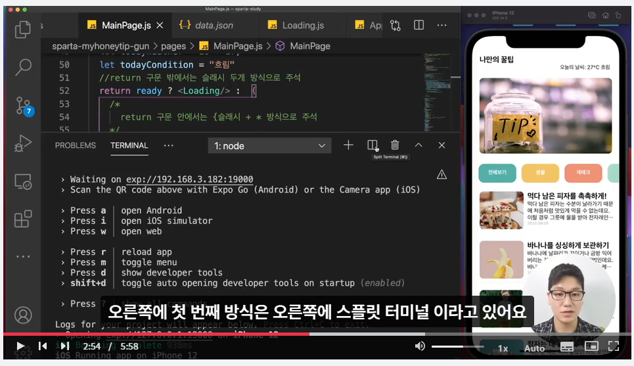Change the 1x playback speed
Screen dimensions: 634x366
[503, 348]
